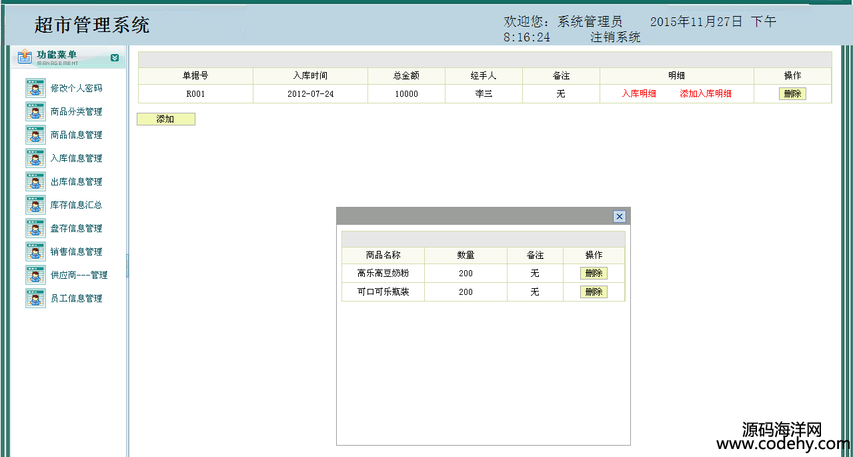Image resolution: width=853 pixels, height=457 pixels.
Task: Open 供应商---管理 menu item
Action: tap(79, 275)
